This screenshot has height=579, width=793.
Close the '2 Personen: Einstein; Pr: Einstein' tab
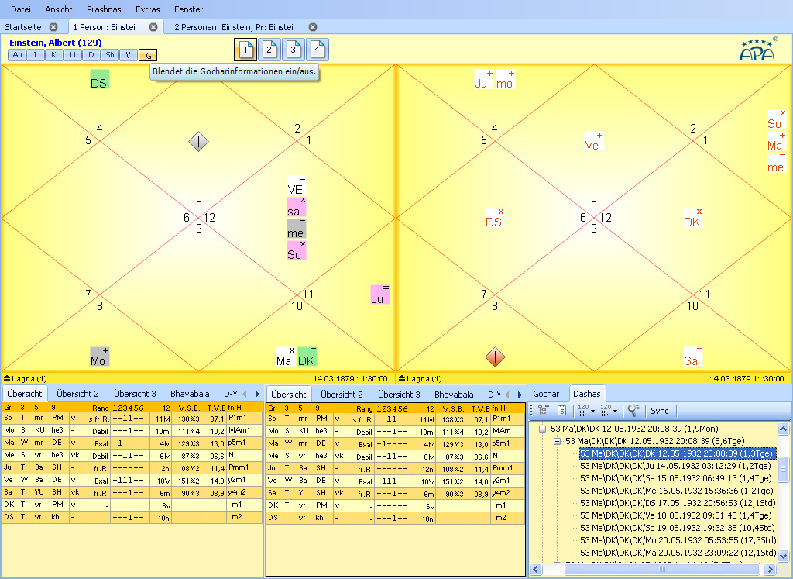click(313, 27)
